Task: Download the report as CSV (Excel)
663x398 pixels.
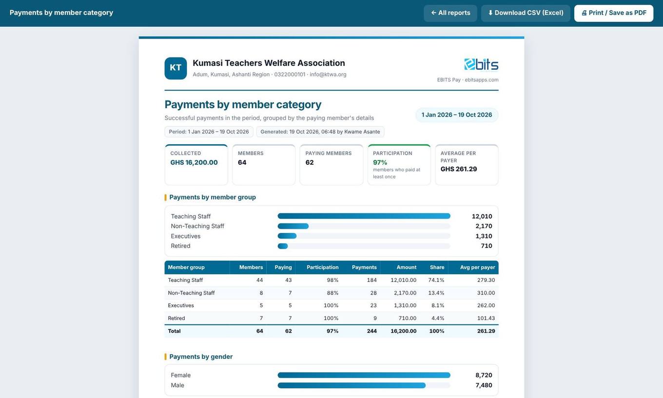Action: tap(526, 13)
